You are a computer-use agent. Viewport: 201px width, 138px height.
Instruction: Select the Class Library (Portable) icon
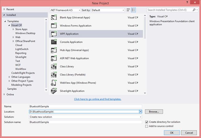54,75
